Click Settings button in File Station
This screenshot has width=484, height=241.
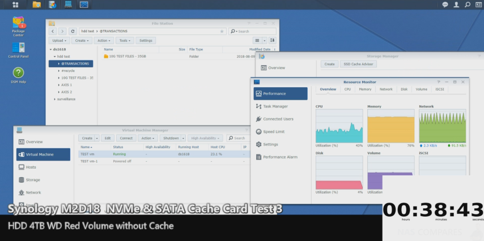point(146,40)
